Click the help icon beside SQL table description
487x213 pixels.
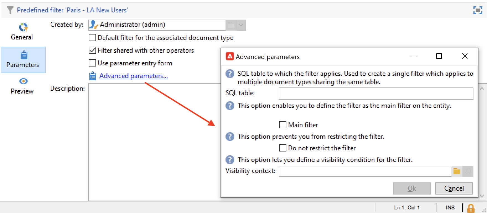tap(230, 74)
